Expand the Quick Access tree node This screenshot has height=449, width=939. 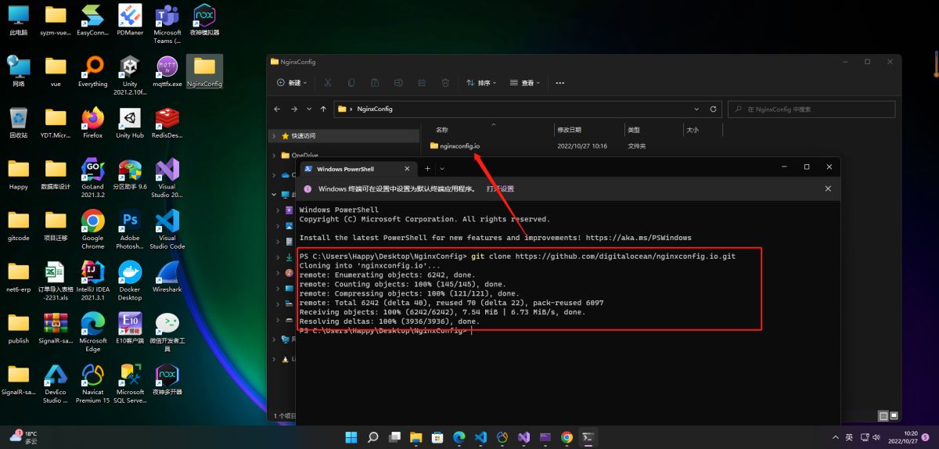(x=274, y=135)
